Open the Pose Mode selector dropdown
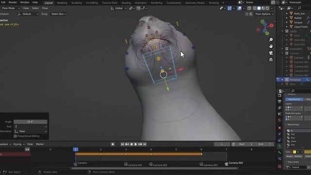The width and height of the screenshot is (311, 175). (x=10, y=8)
